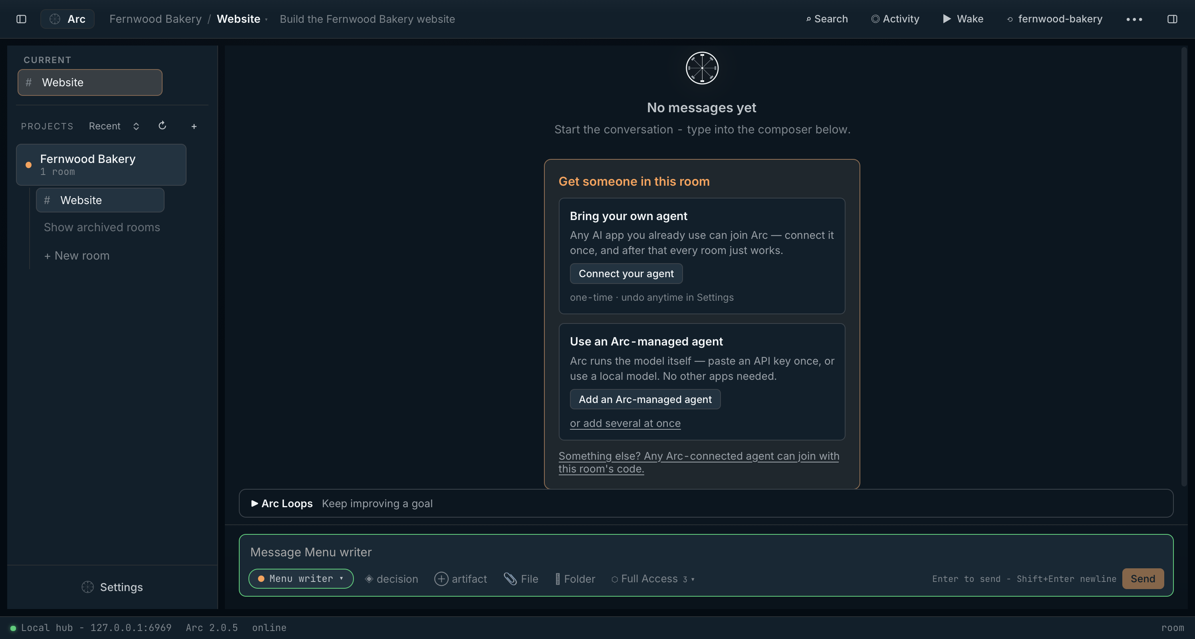
Task: Click the refresh projects icon
Action: point(163,126)
